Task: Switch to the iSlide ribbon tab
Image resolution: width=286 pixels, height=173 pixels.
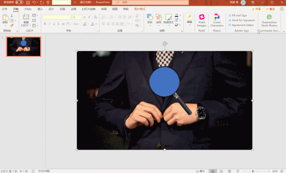Action: click(x=28, y=9)
